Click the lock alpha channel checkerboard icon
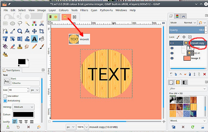The width and height of the screenshot is (208, 132). [190, 37]
